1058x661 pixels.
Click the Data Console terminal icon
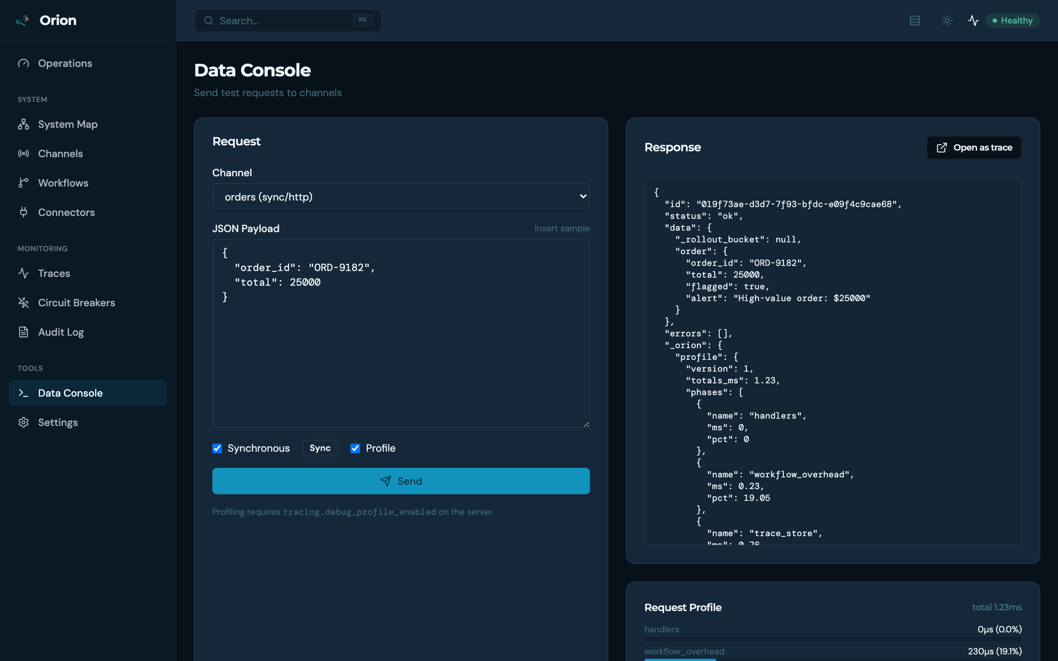click(24, 393)
